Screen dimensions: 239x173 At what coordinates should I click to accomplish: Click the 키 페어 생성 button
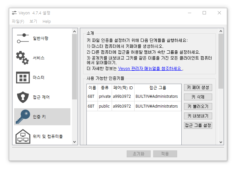click(198, 88)
